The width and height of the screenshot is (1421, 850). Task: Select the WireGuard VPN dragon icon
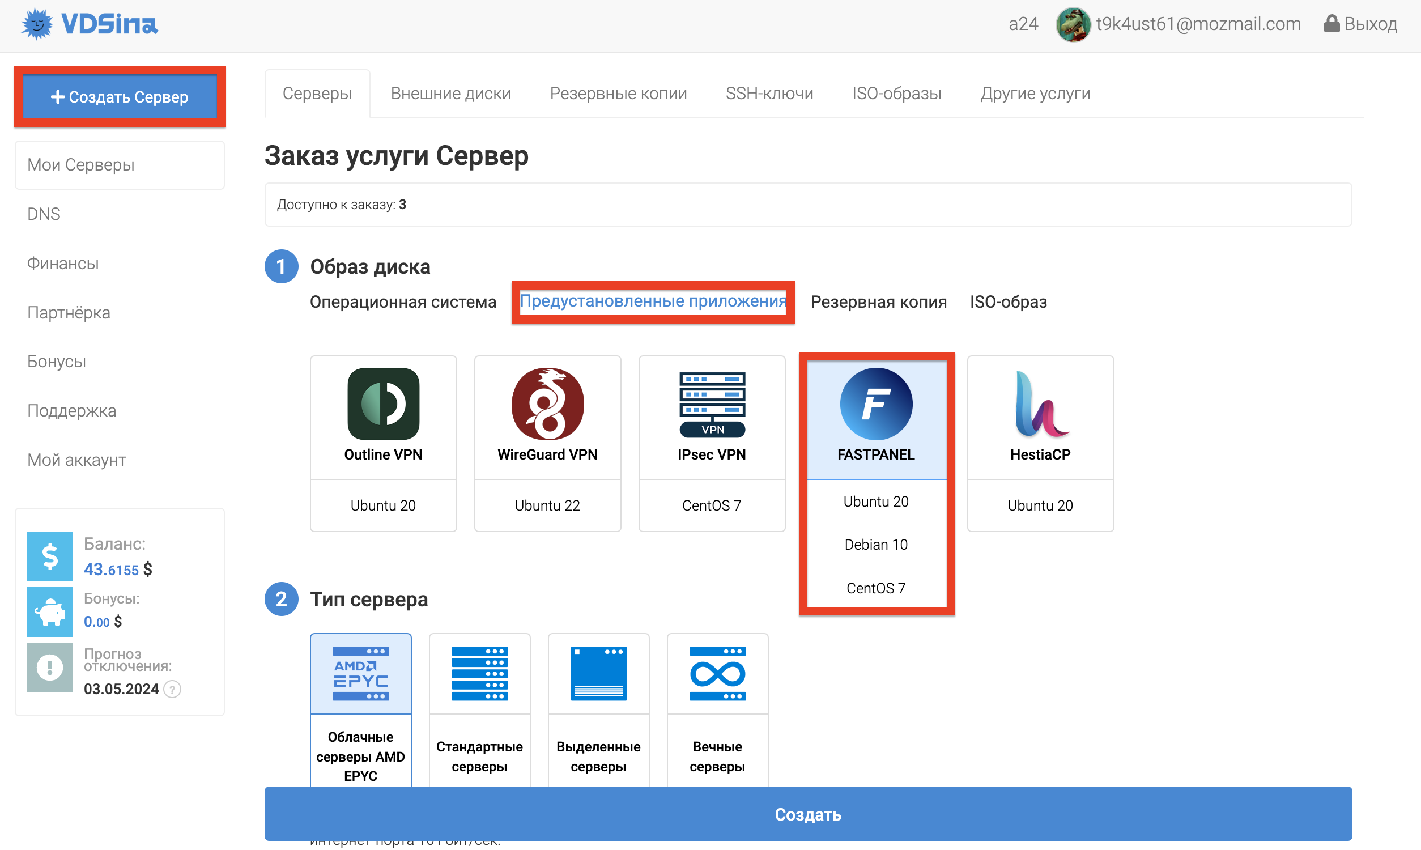point(547,404)
